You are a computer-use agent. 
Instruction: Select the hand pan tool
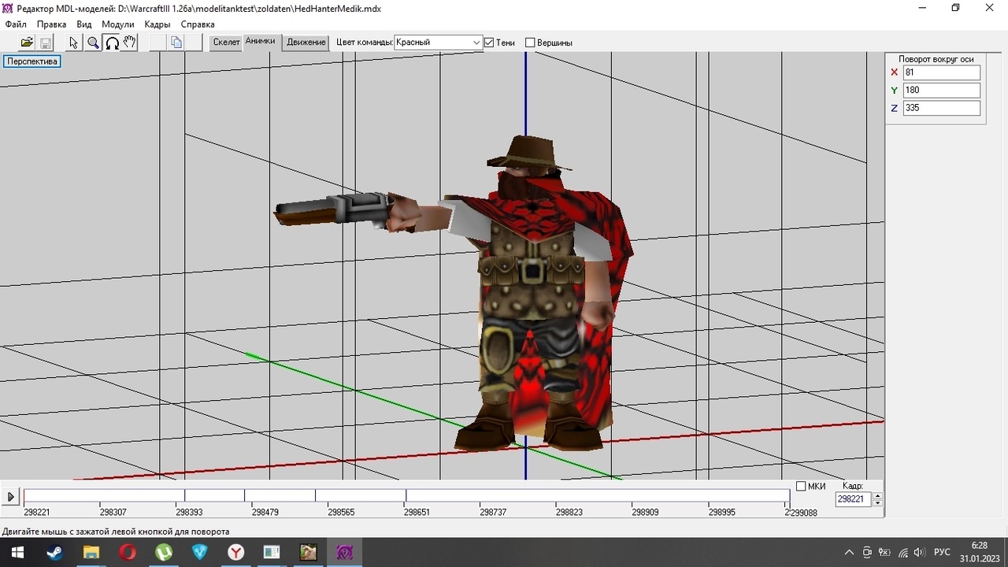point(130,43)
